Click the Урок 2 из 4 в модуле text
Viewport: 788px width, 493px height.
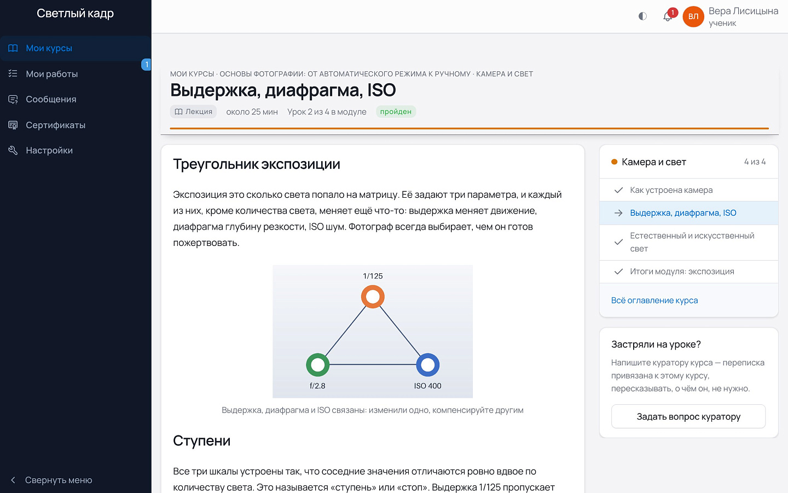[x=327, y=112]
